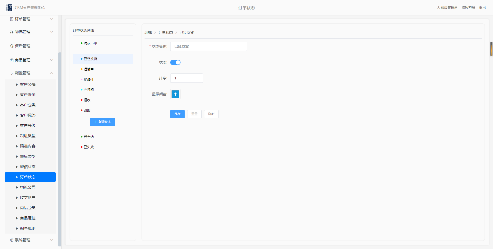This screenshot has height=249, width=493.
Task: Open the 收支账户 submenu item
Action: tap(30, 198)
